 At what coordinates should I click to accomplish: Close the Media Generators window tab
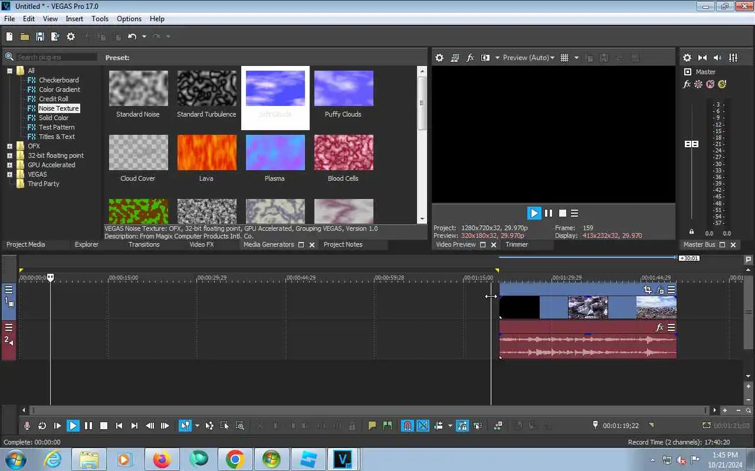pos(312,244)
